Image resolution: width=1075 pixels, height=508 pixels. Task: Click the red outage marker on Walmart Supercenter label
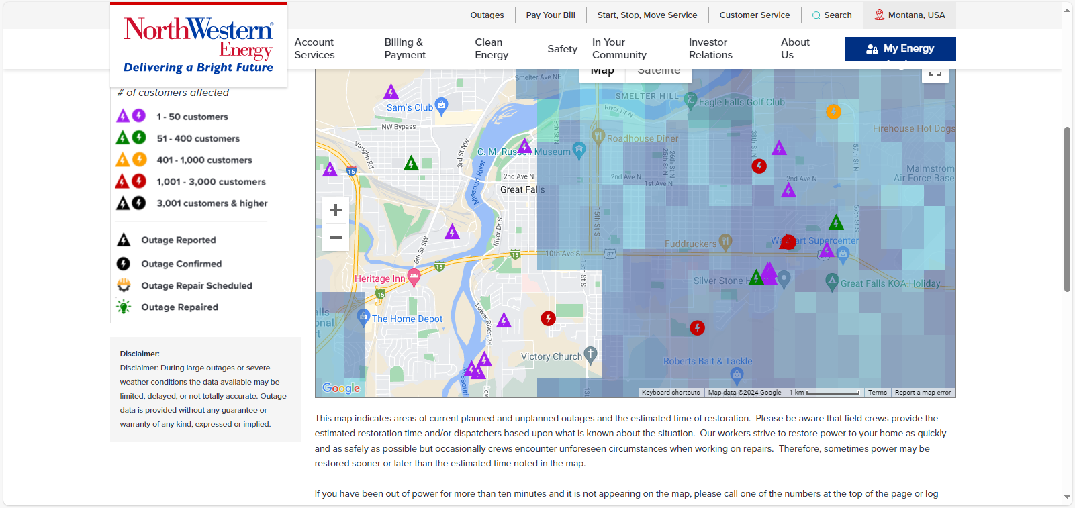[x=788, y=242]
